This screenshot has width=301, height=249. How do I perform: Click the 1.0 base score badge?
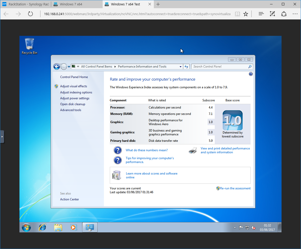pos(232,120)
